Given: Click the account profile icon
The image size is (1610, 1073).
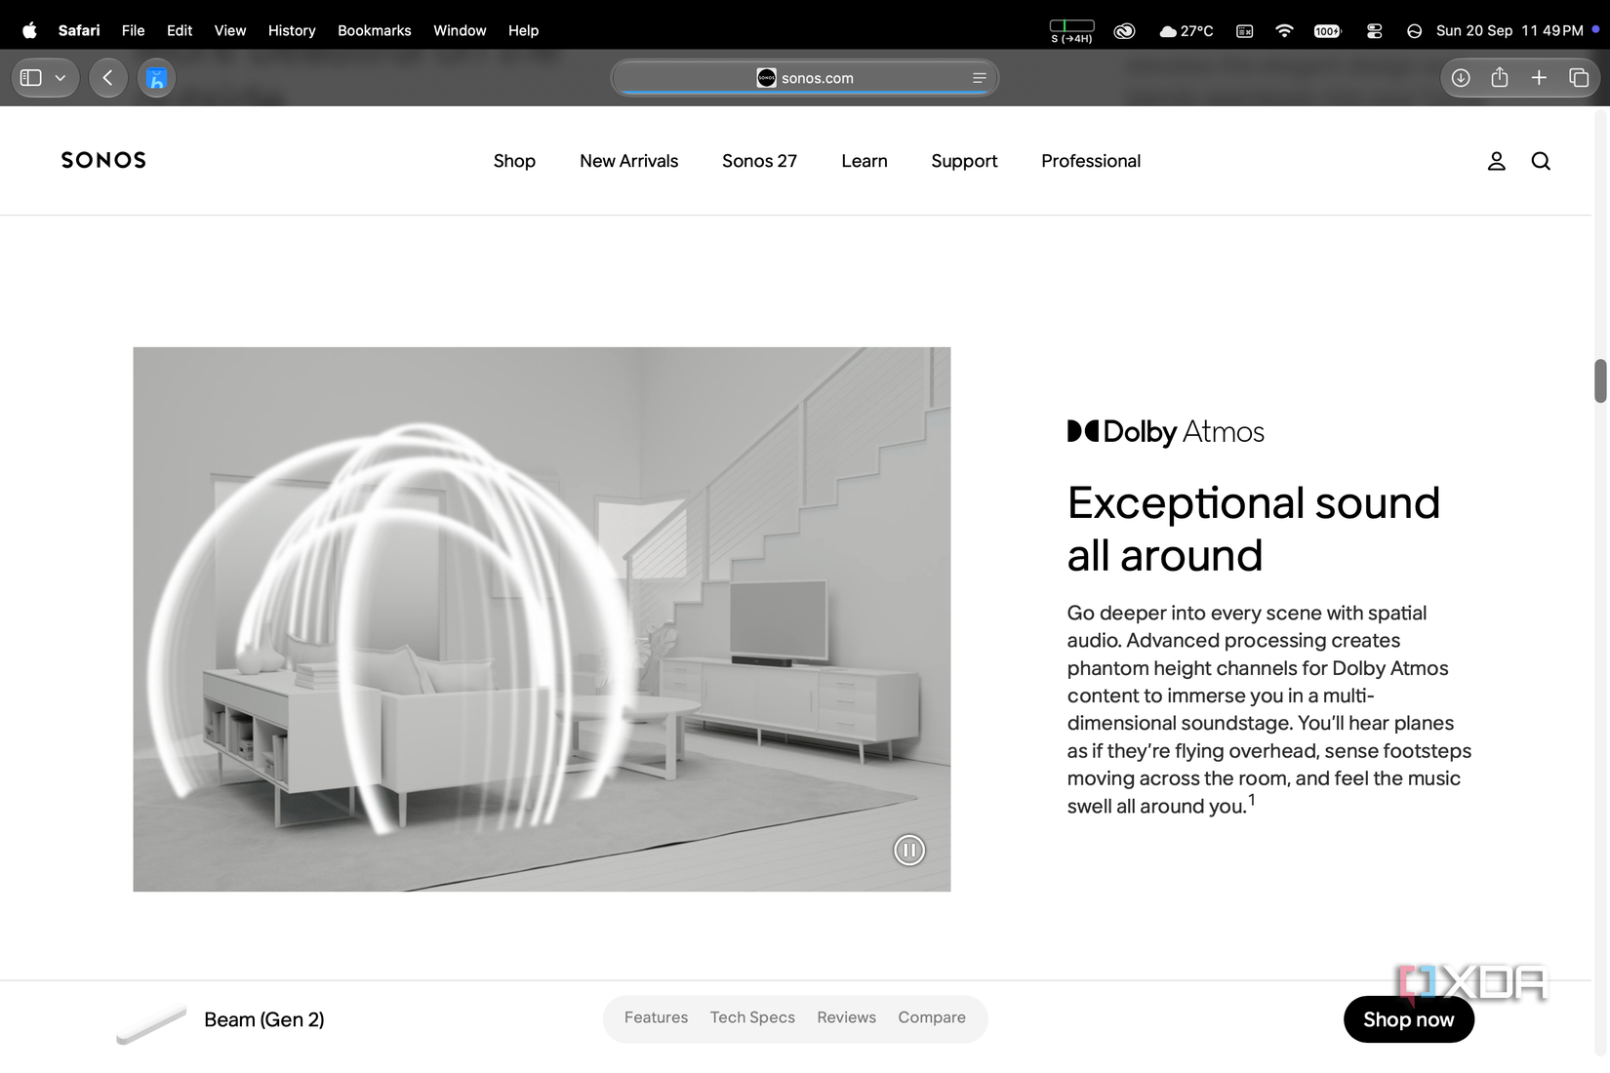Looking at the screenshot, I should [x=1496, y=161].
